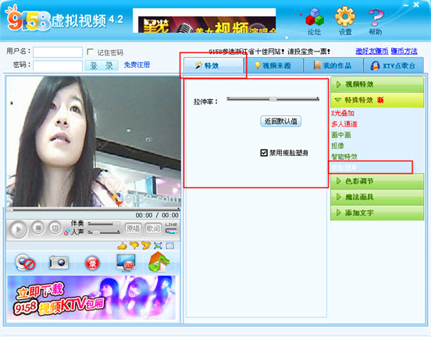Click the thumbs-down hand icon

coord(134,245)
